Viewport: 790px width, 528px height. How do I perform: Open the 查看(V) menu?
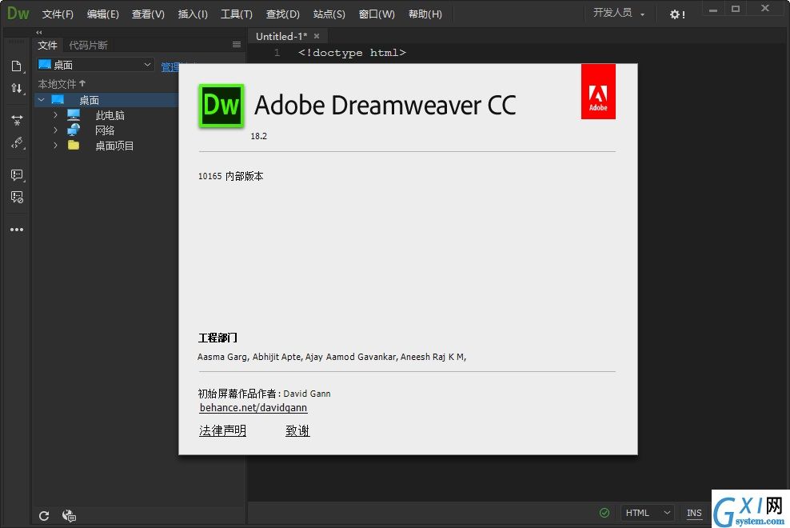(x=148, y=14)
